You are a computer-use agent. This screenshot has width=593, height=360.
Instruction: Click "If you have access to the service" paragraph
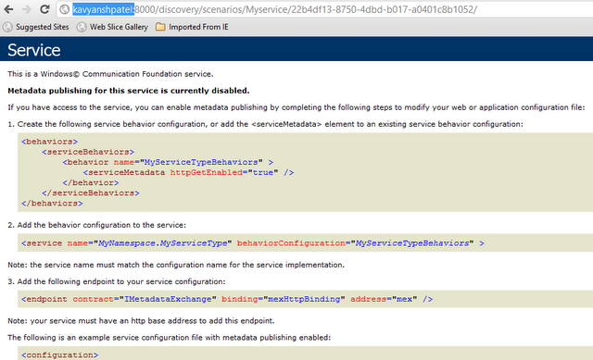(x=296, y=107)
